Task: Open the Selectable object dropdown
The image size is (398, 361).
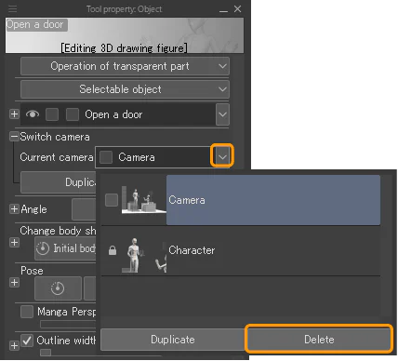Action: tap(125, 89)
